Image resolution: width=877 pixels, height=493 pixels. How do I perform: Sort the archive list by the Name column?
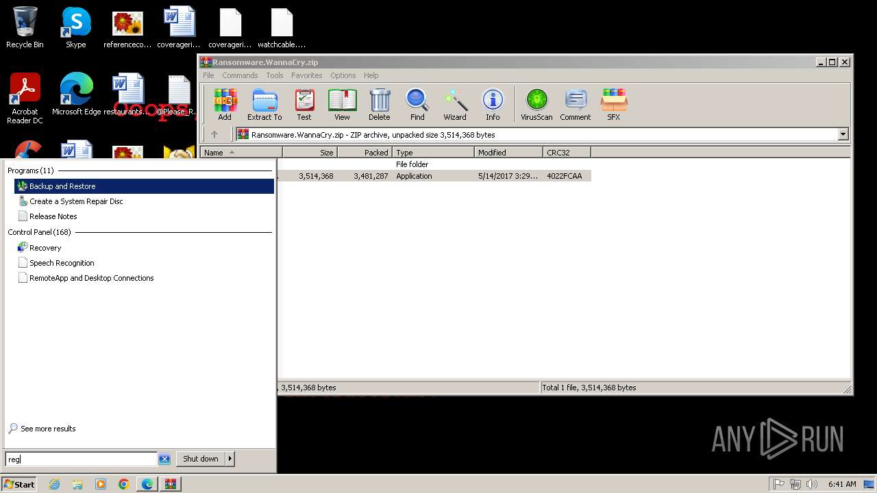tap(241, 153)
